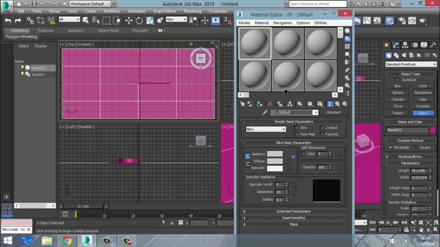This screenshot has height=247, width=440.
Task: Click the magenta object color swatch
Action: click(432, 130)
